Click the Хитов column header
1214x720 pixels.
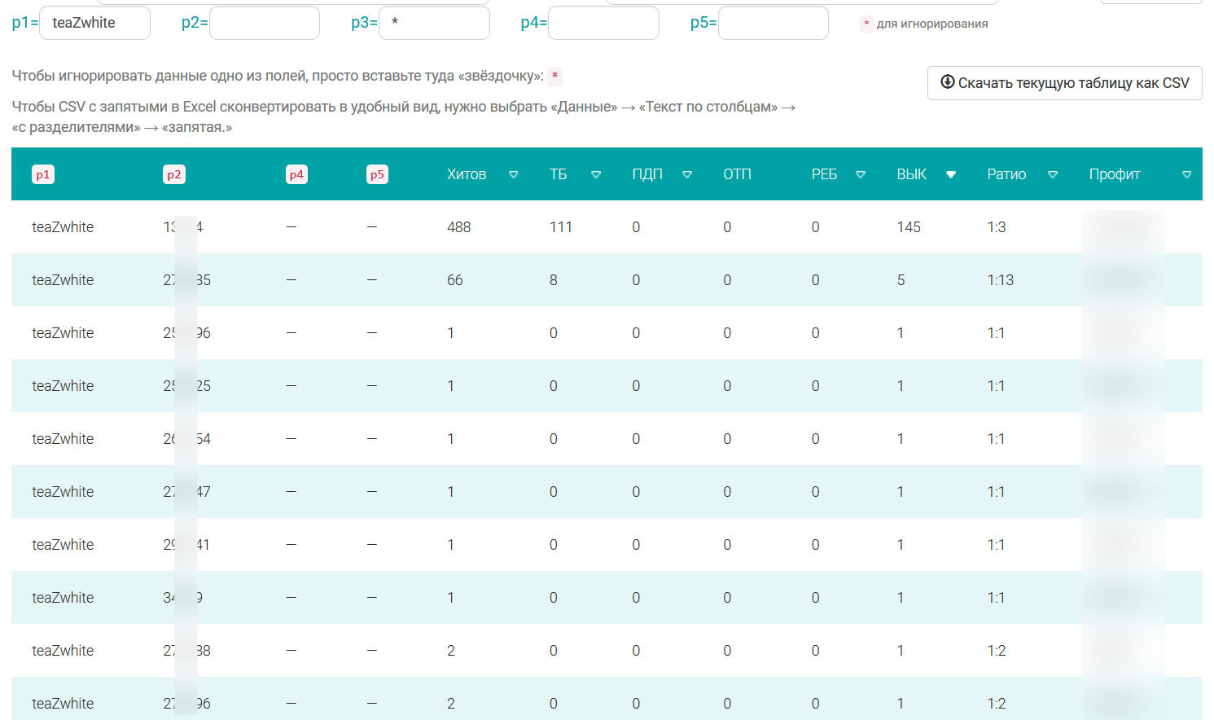(467, 174)
